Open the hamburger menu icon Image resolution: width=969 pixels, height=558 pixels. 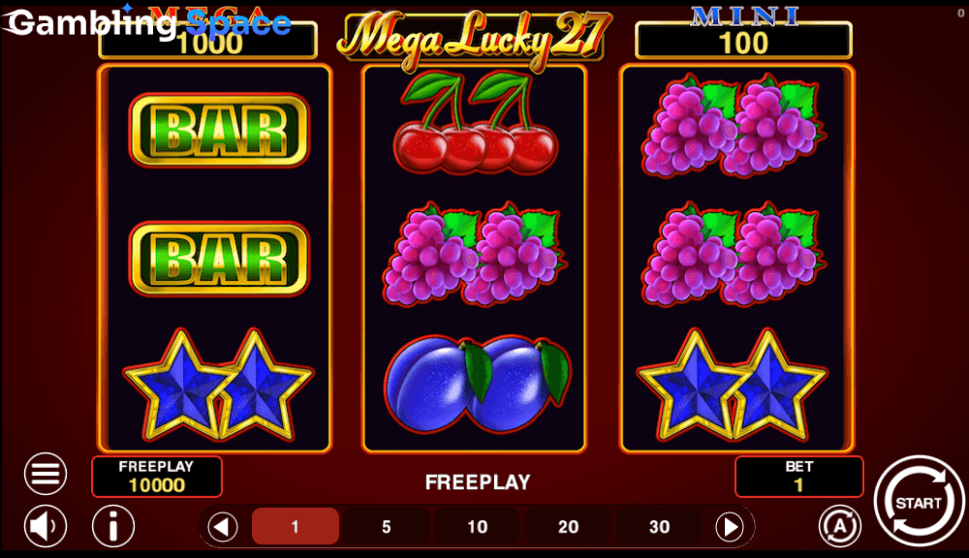click(x=46, y=474)
